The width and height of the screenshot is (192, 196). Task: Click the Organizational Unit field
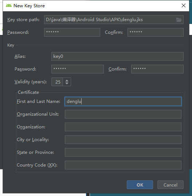pos(123,114)
